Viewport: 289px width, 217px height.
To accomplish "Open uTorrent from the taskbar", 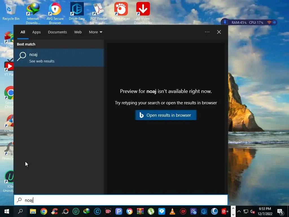I will [x=151, y=211].
